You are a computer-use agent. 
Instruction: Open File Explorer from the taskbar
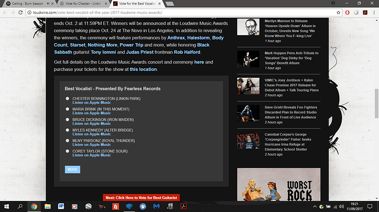47,206
